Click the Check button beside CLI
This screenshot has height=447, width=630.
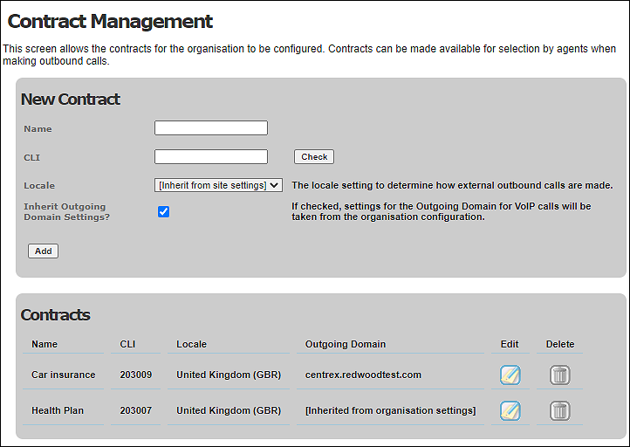(314, 157)
